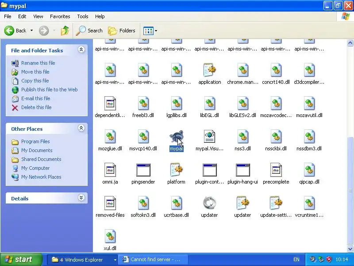Select the msvcp140.dll file name
354x266 pixels.
pos(143,149)
